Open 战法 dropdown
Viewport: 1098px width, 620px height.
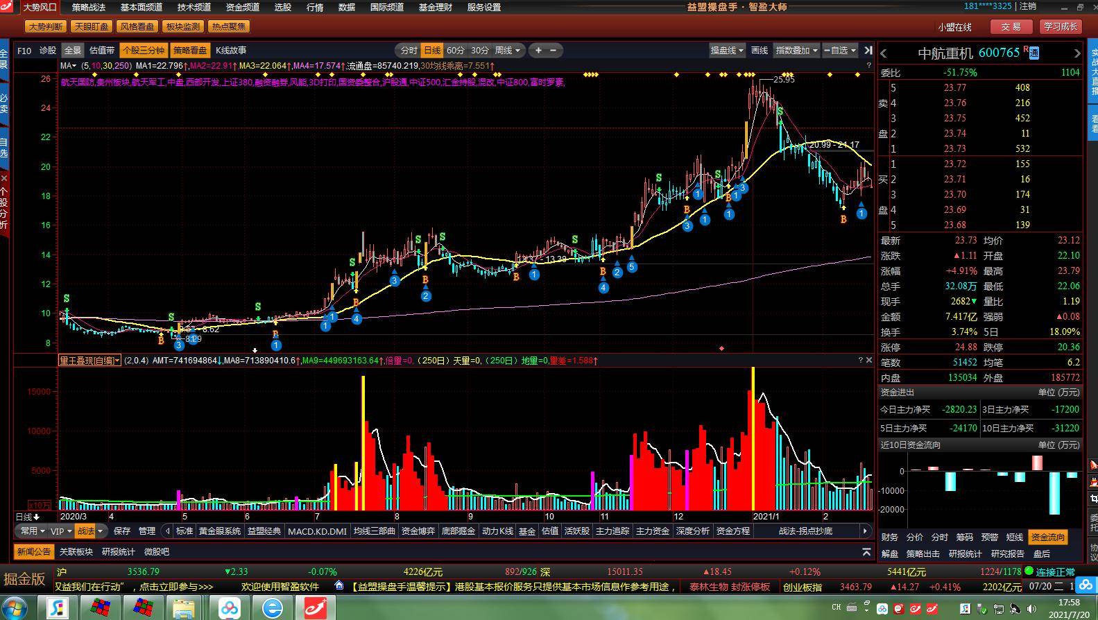[91, 531]
